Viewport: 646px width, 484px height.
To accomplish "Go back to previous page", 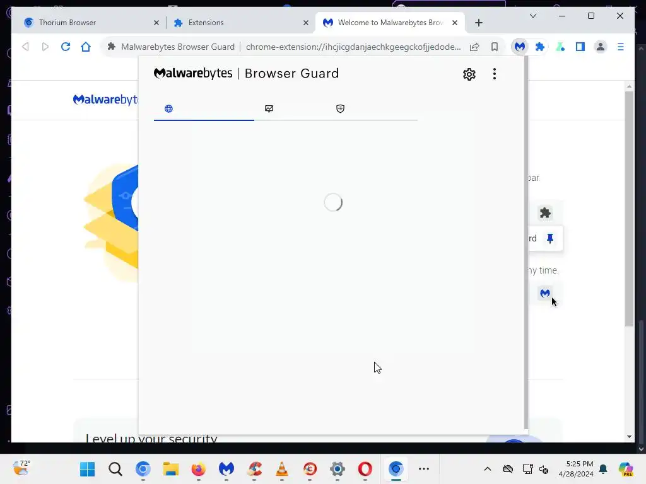I will coord(25,47).
